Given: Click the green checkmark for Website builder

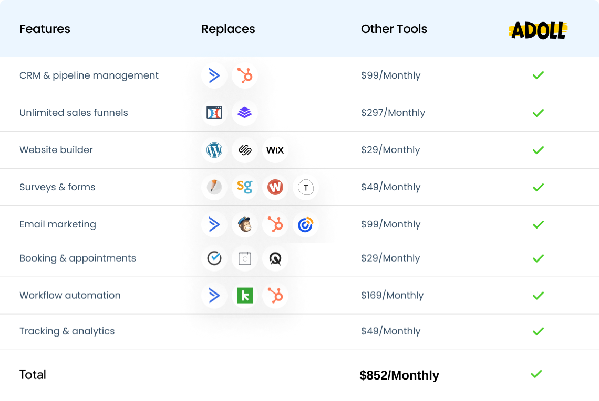Looking at the screenshot, I should (538, 150).
